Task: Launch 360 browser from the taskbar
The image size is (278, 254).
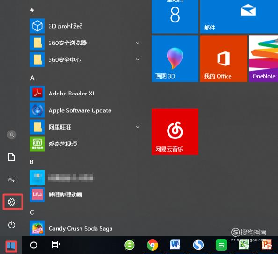Action: (130, 245)
